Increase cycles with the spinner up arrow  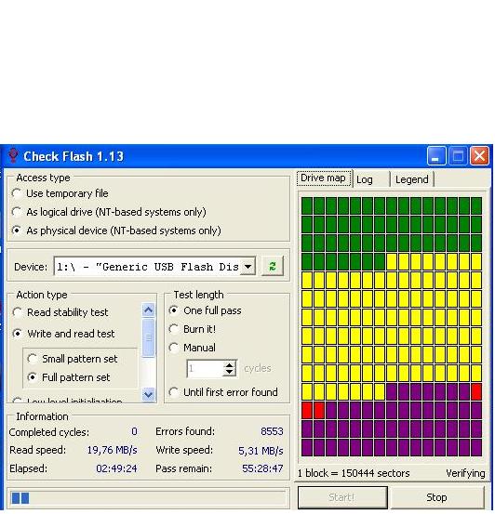point(229,364)
